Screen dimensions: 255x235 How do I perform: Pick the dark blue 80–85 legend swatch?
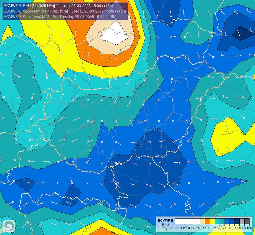coord(232,221)
